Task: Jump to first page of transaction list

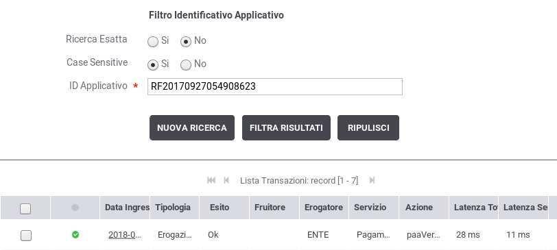Action: [x=211, y=181]
